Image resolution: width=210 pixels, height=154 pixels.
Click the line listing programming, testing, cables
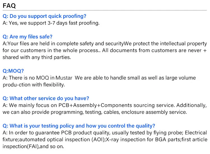pyautogui.click(x=95, y=112)
